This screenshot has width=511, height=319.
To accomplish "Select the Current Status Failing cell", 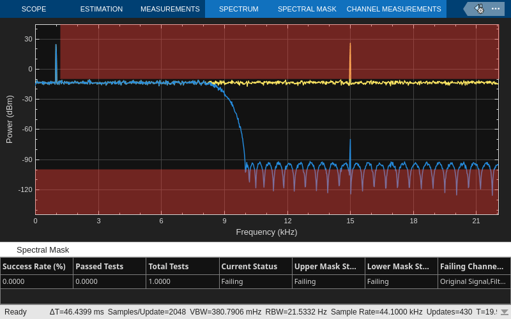I will tap(256, 281).
